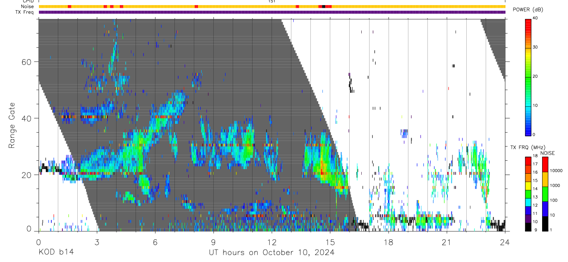Click the x-axis tick label '9' under the plot
Viewport: 568px width, 262px height.
tap(214, 242)
